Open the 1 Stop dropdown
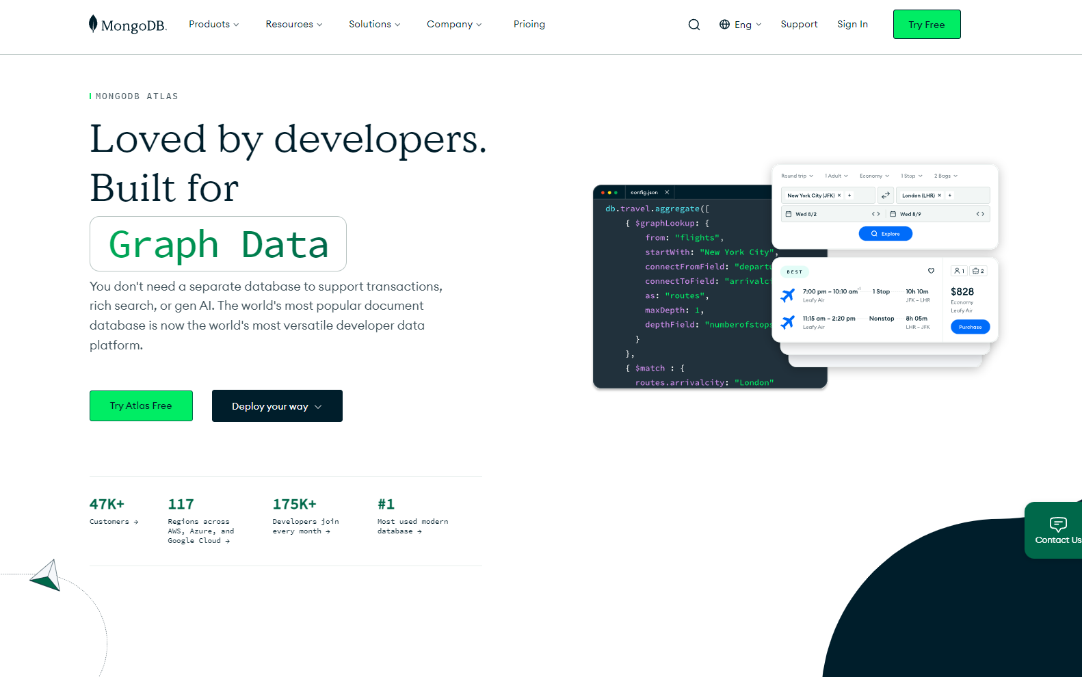 click(x=912, y=176)
